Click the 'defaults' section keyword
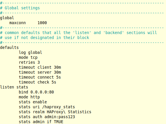166x124 pixels. [x=9, y=47]
